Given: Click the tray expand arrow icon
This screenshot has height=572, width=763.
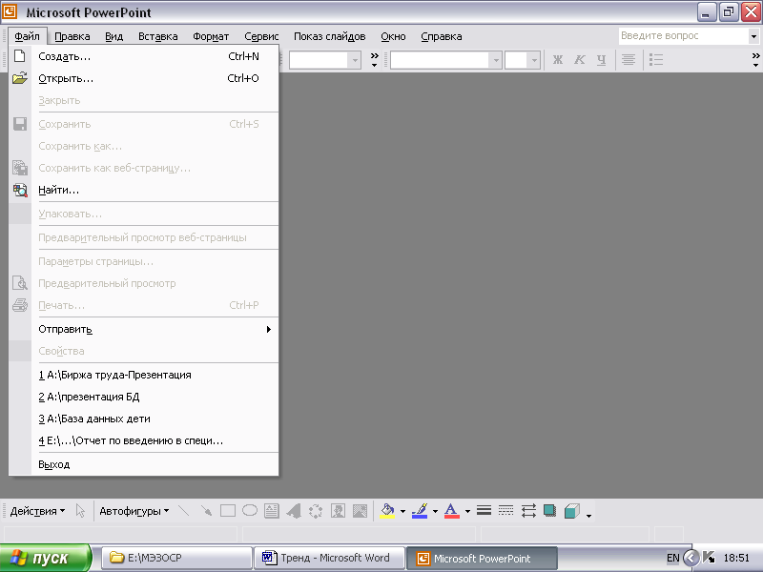Looking at the screenshot, I should 691,558.
